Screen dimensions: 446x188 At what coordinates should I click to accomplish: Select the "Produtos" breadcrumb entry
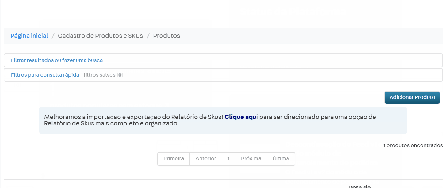tap(166, 36)
